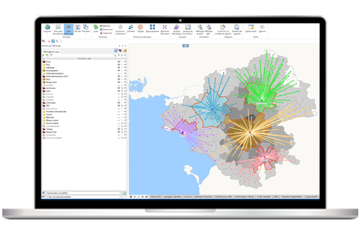This screenshot has height=228, width=364.
Task: Open the Géocoder des adresses tool
Action: click(58, 27)
